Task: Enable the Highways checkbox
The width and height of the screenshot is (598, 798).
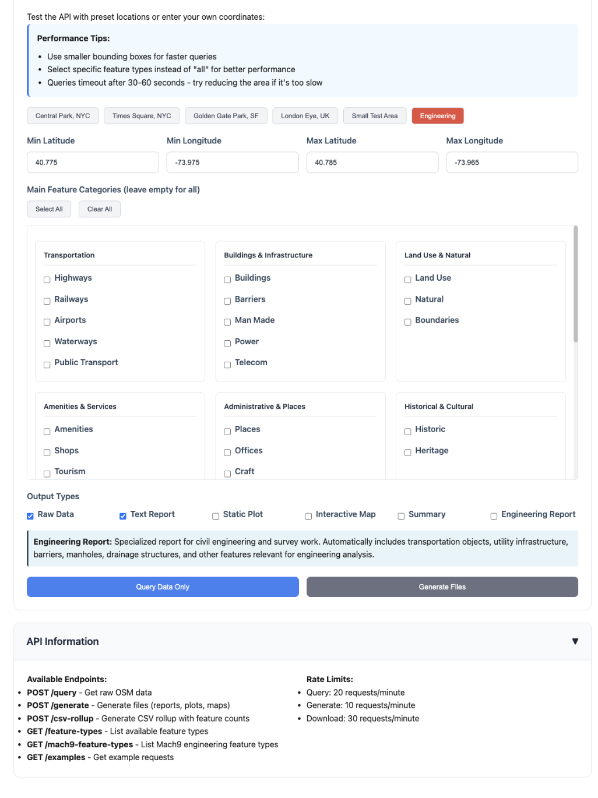Action: (x=47, y=280)
